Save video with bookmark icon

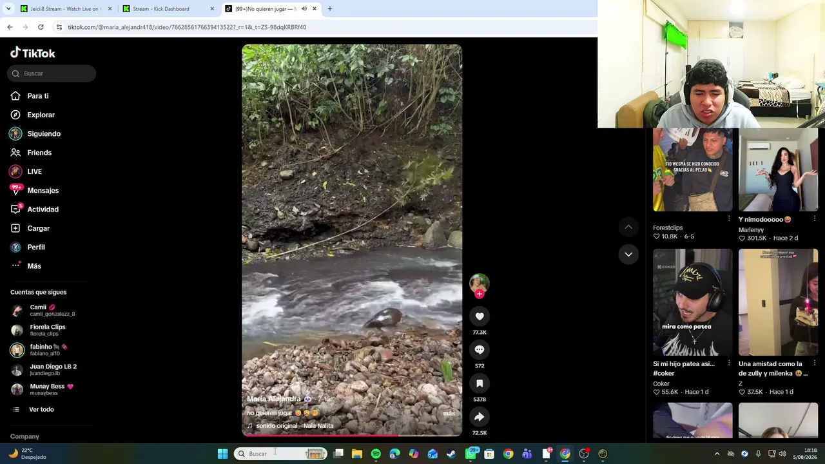coord(480,383)
